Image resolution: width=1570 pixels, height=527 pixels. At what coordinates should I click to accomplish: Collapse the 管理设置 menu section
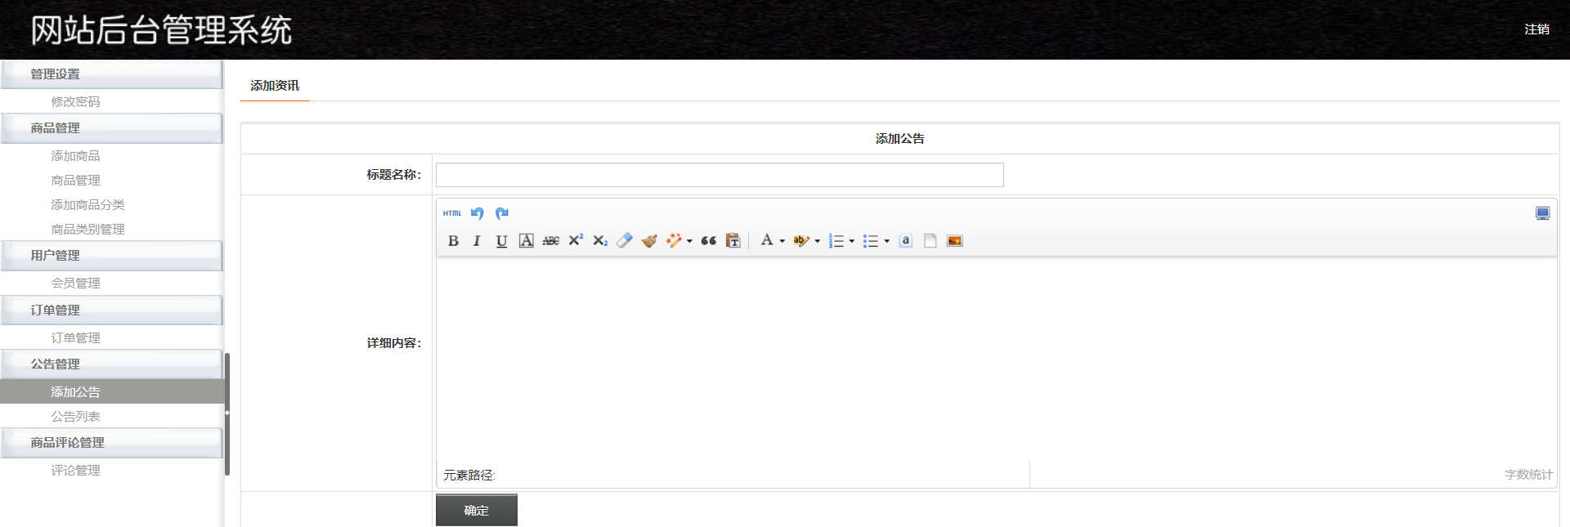[x=112, y=74]
